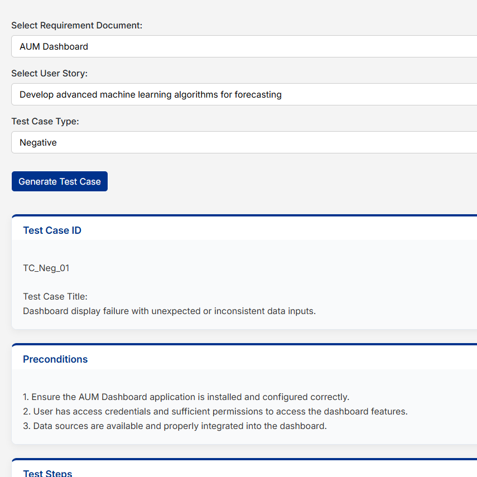Select the TC_Neg_01 identifier text
Image resolution: width=477 pixels, height=477 pixels.
pyautogui.click(x=46, y=268)
